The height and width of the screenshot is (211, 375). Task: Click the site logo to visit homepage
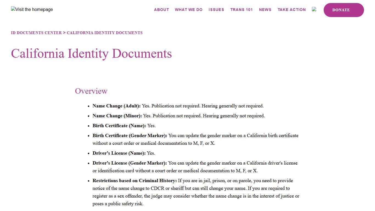(32, 9)
